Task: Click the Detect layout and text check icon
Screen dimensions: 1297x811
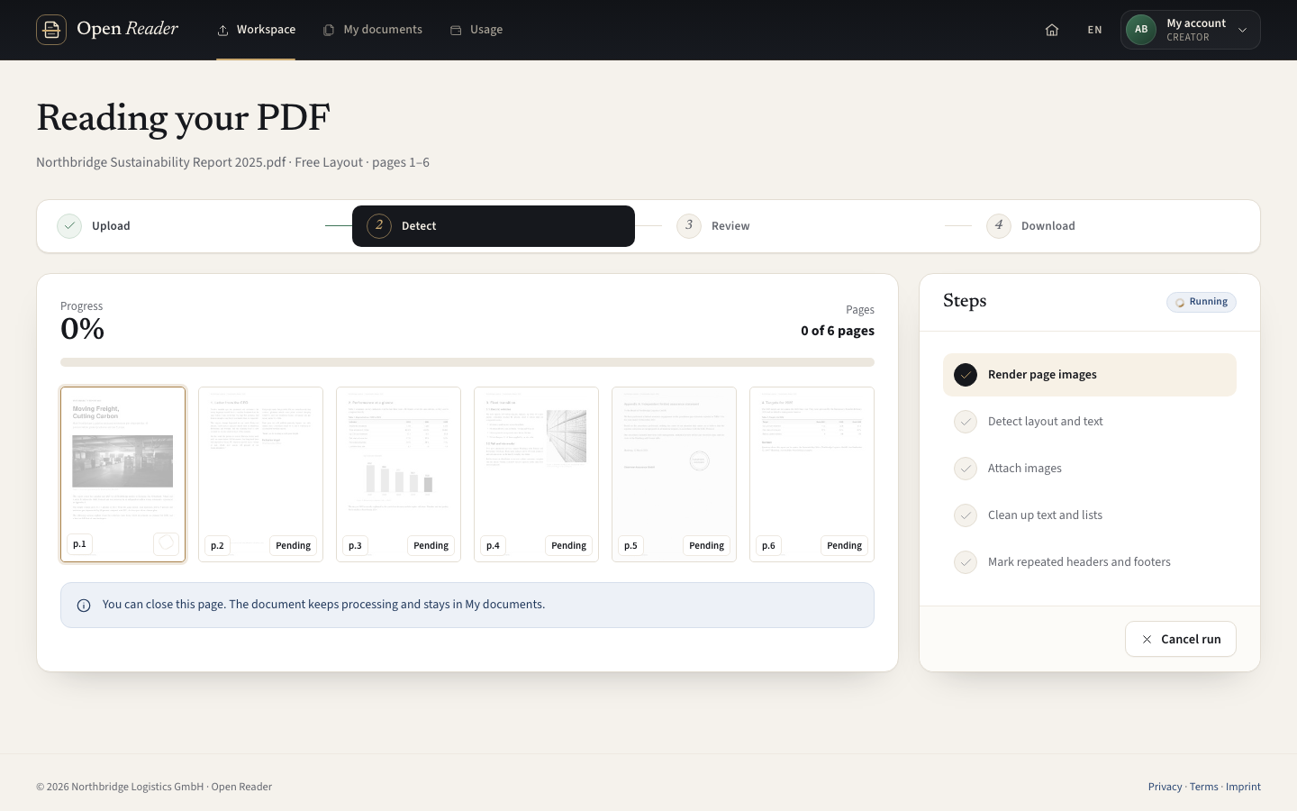Action: pos(966,422)
